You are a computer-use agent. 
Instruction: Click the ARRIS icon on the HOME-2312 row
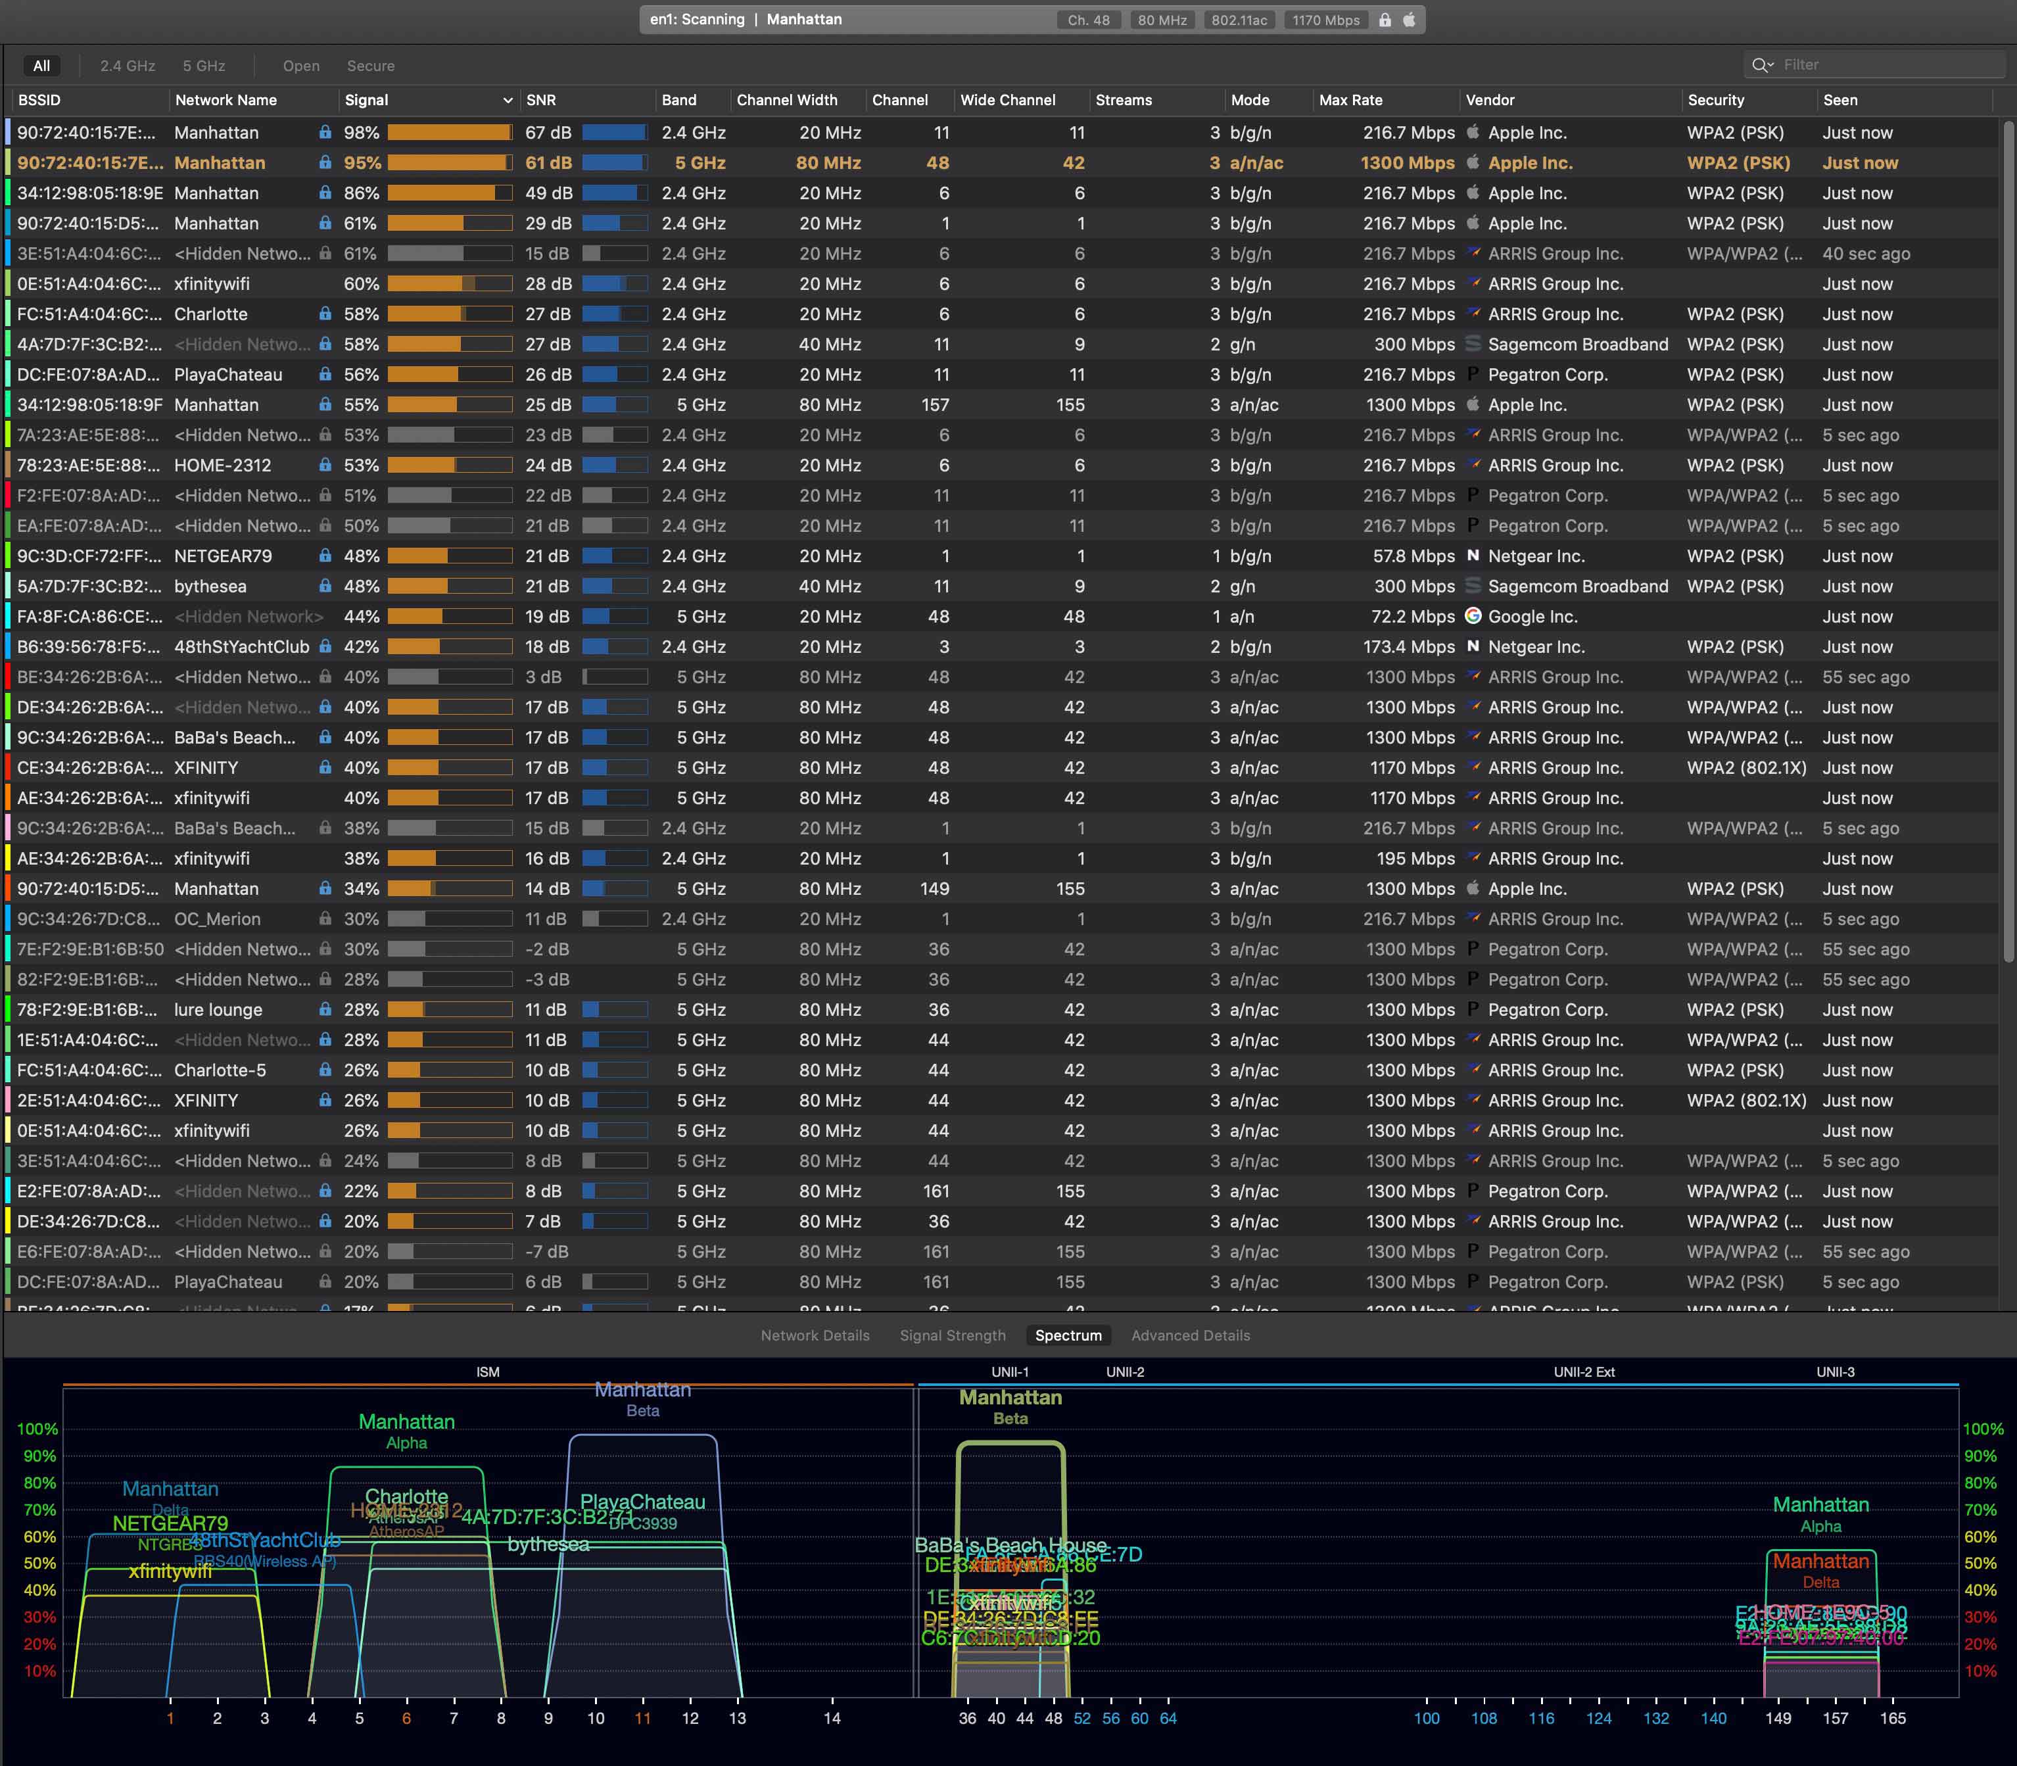click(x=1473, y=465)
